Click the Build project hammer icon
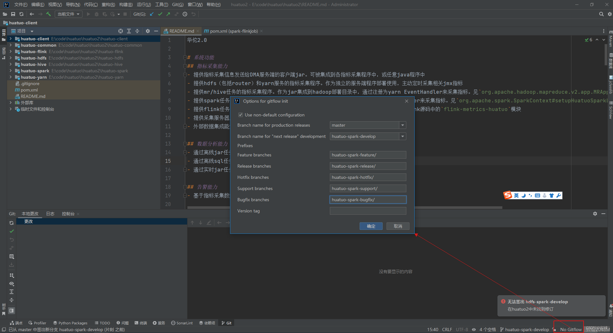Image resolution: width=613 pixels, height=333 pixels. (49, 14)
